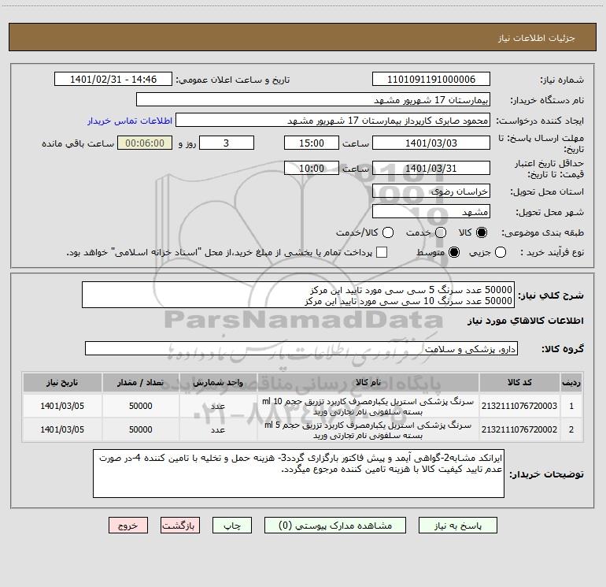Click quantity 50000 in row 2

pos(140,429)
